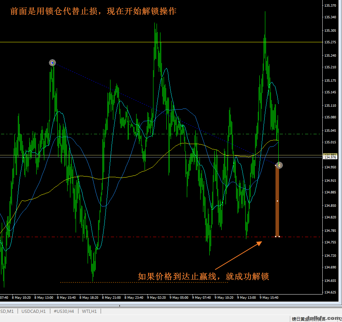
Task: Open the chart tab ending in SD,M1
Action: coord(7,311)
